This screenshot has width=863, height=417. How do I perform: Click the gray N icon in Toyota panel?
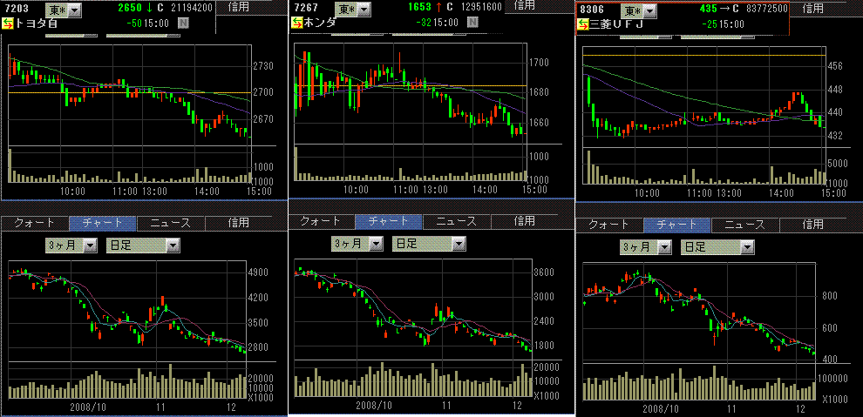181,24
